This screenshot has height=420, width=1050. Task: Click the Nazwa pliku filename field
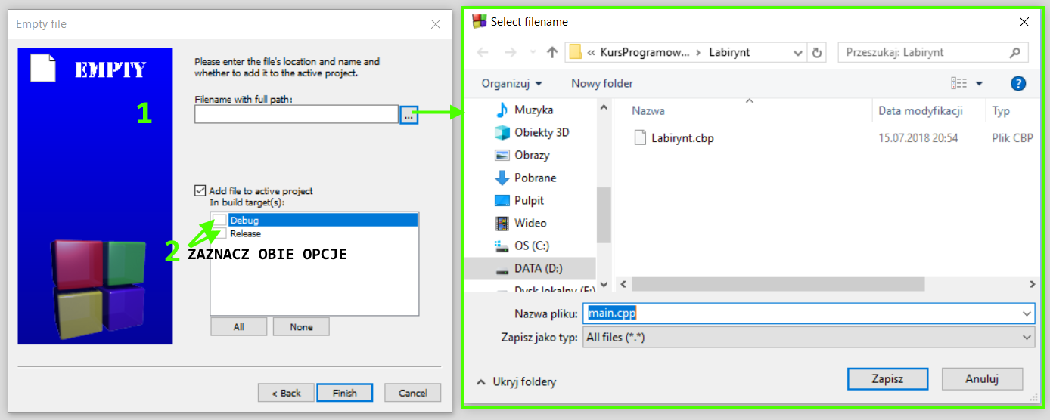click(x=800, y=313)
